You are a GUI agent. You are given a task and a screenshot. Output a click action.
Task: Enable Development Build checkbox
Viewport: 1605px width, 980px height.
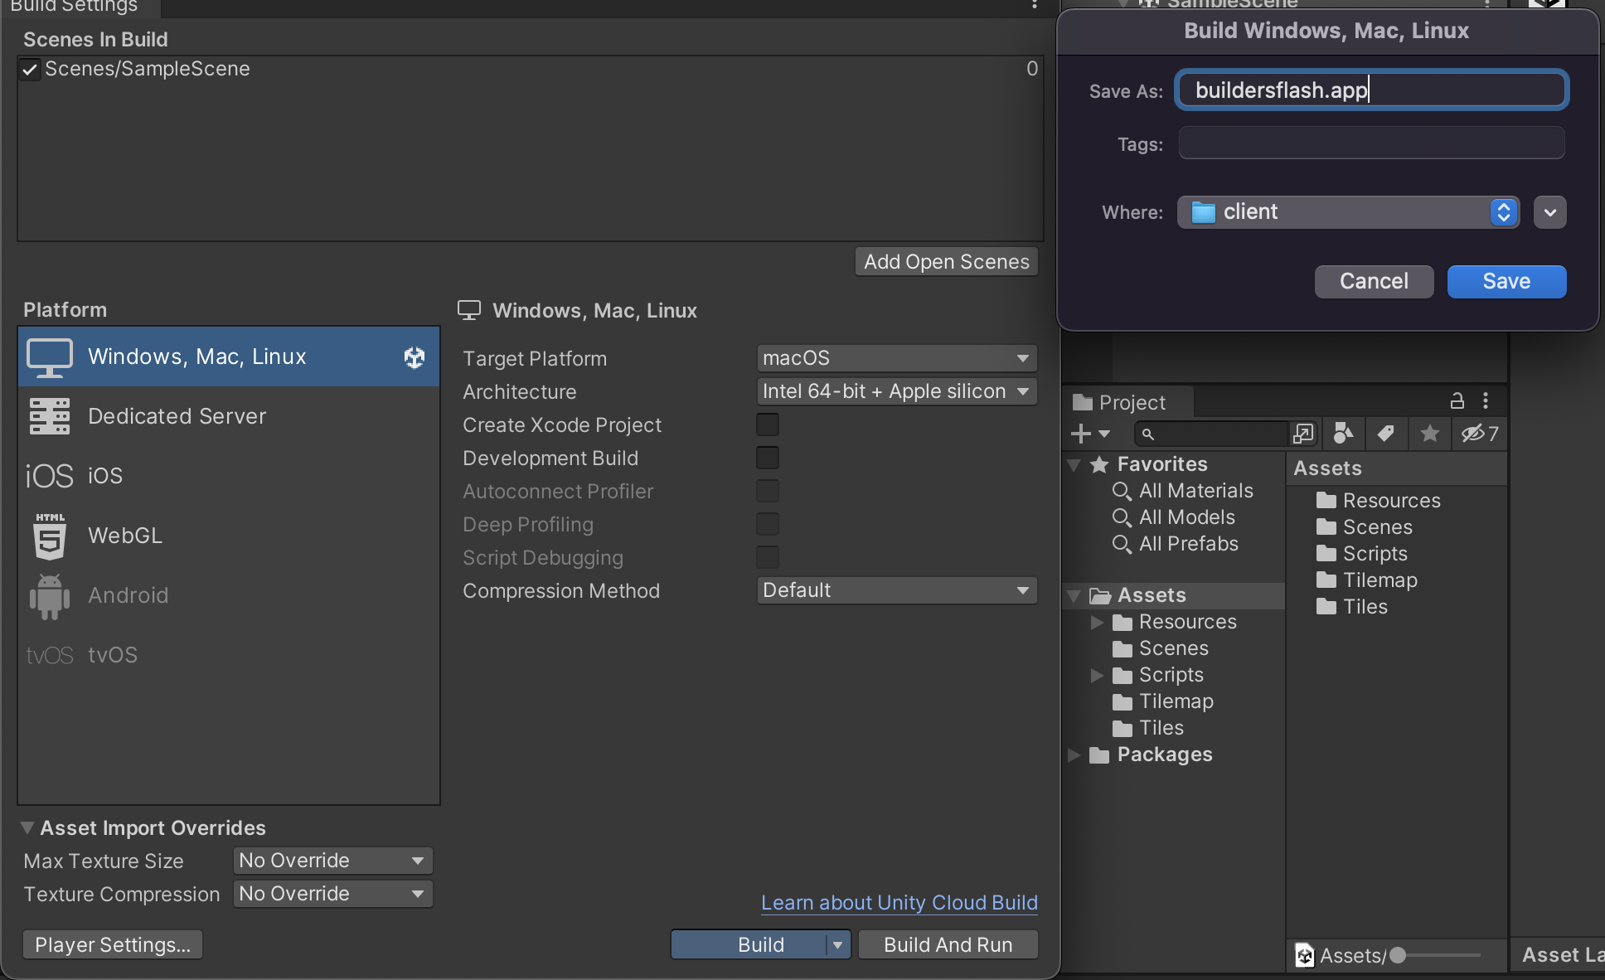(768, 458)
